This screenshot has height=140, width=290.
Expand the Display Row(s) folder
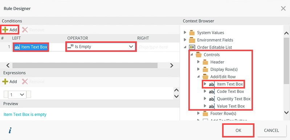199,69
